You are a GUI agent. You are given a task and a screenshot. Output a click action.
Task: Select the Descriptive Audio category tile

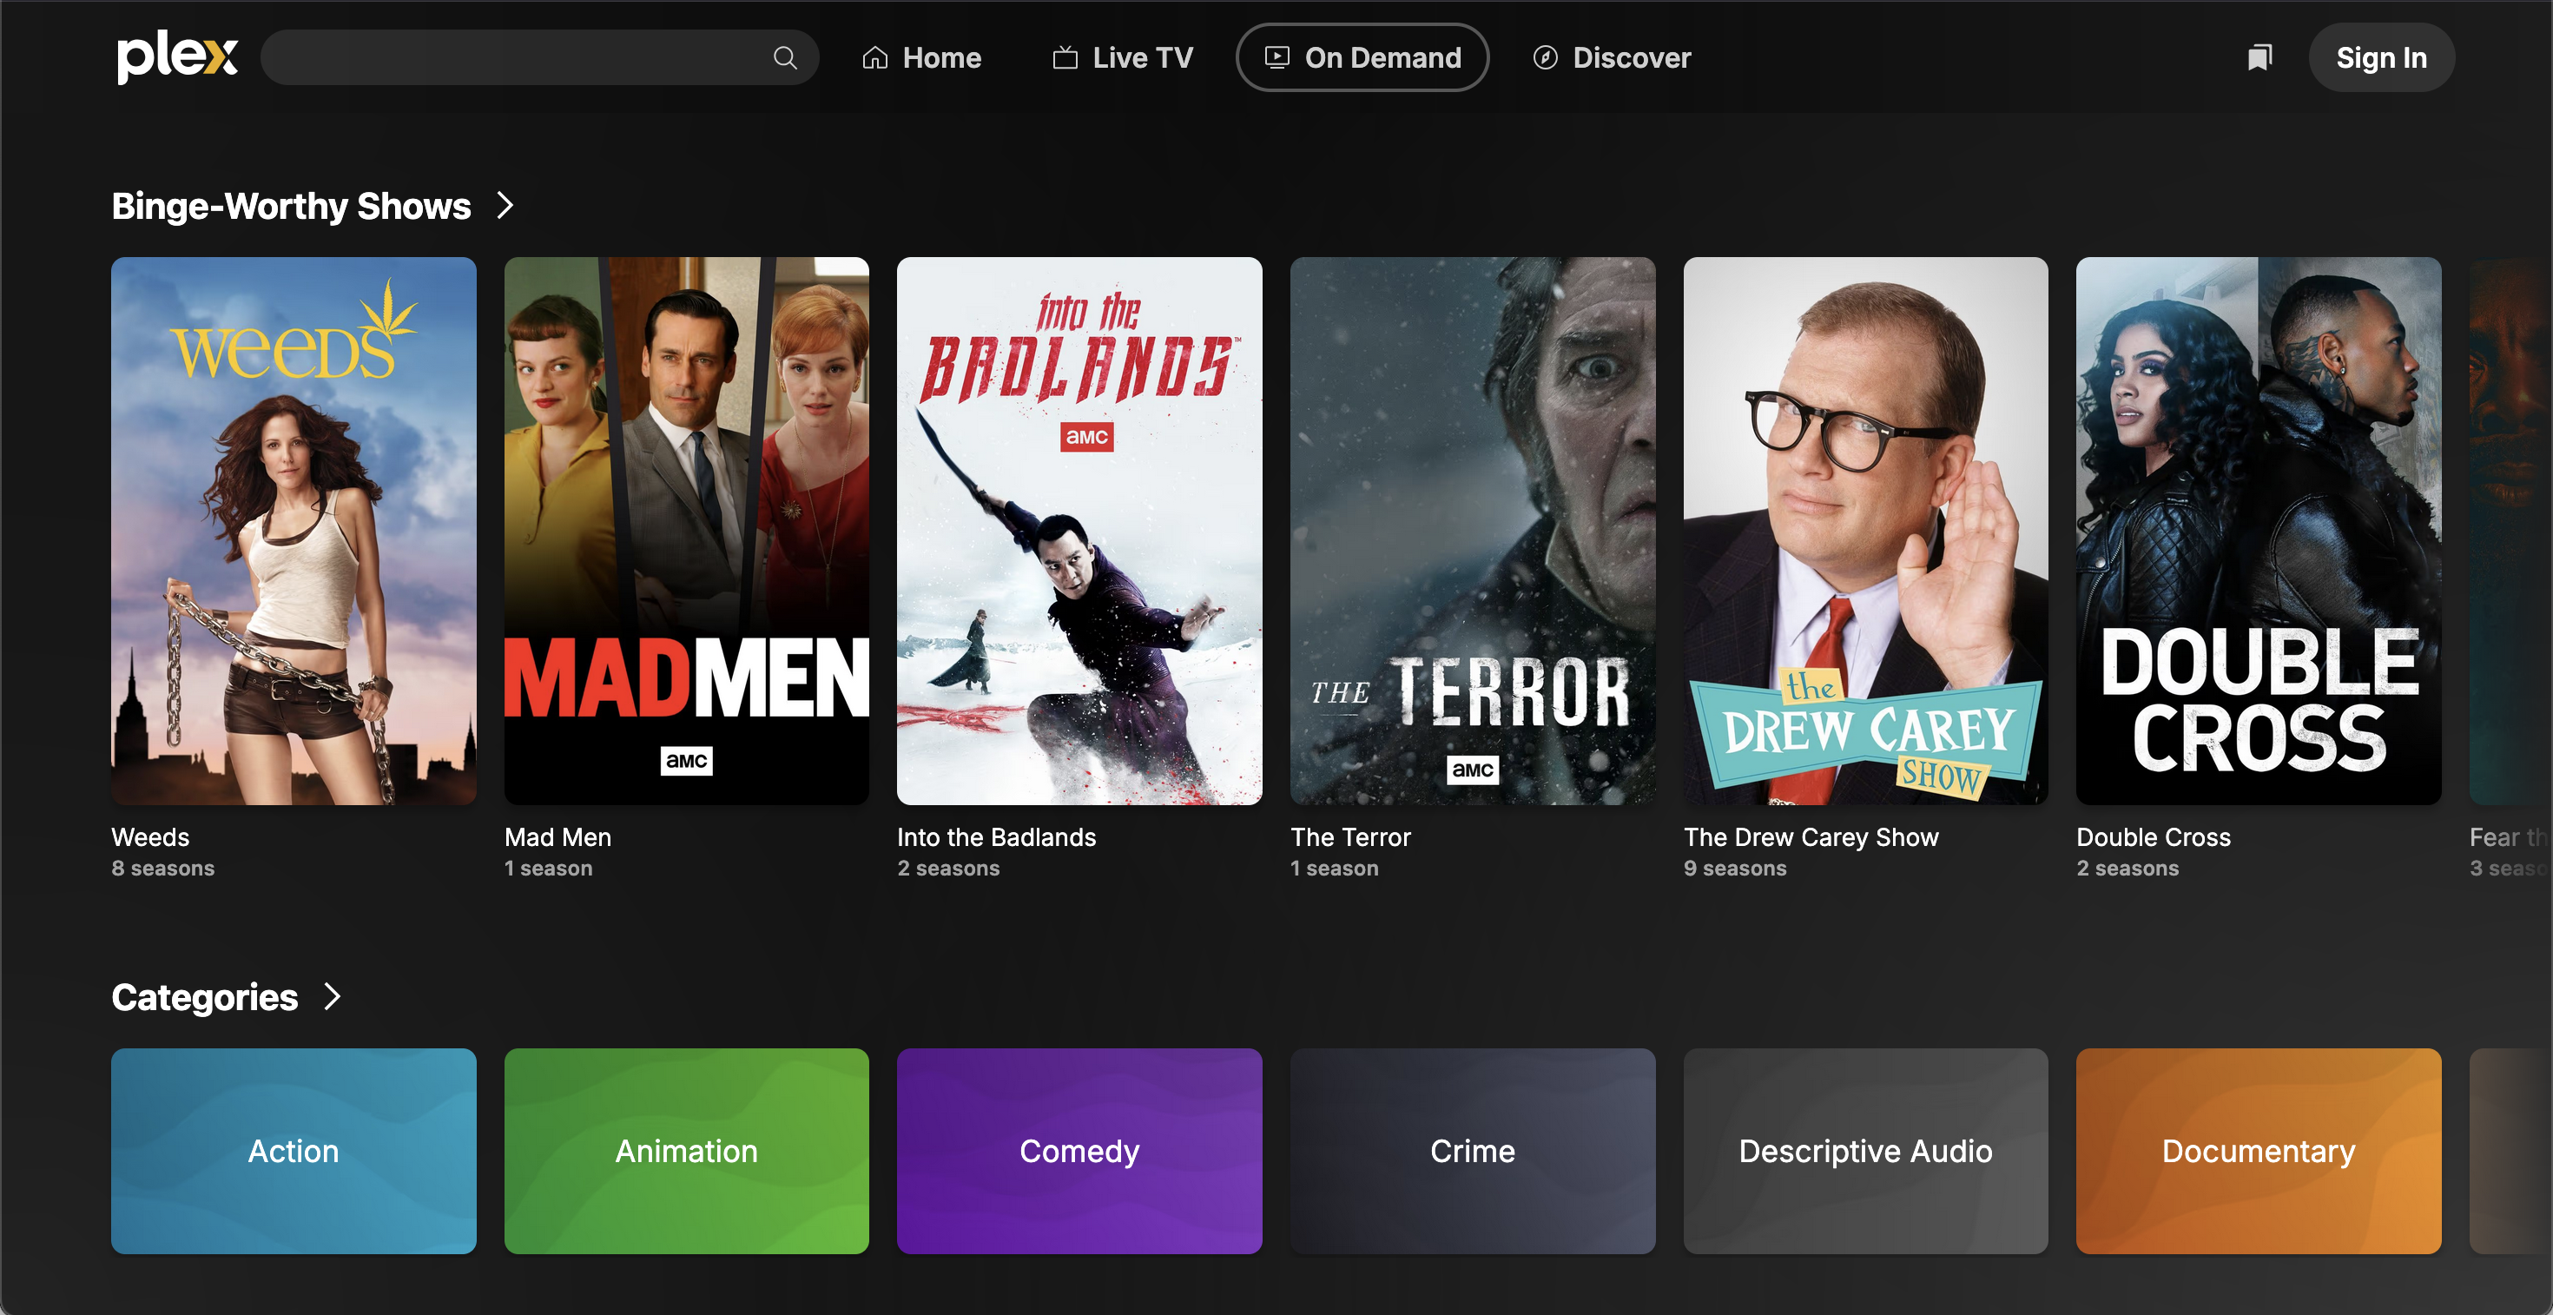coord(1865,1152)
